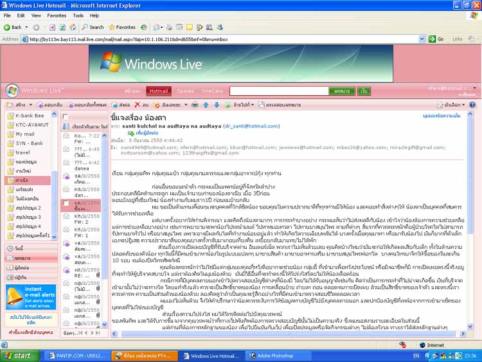
Task: Click the reply (ตอบกลับ) toolbar button
Action: (x=49, y=105)
